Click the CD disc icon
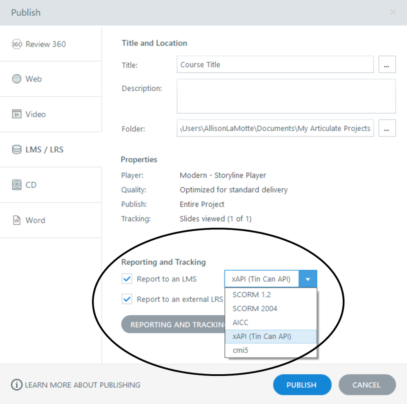This screenshot has height=404, width=407. (17, 185)
